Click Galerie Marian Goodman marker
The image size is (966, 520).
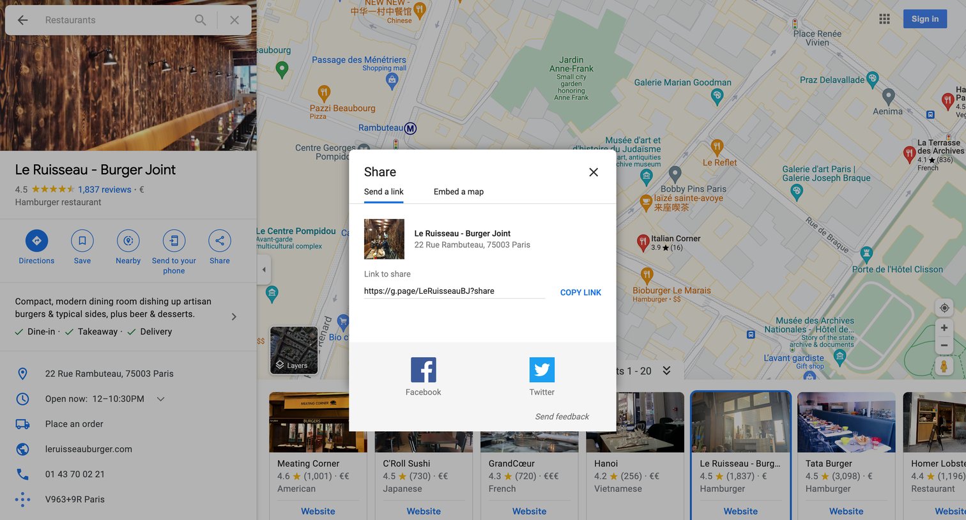point(717,96)
